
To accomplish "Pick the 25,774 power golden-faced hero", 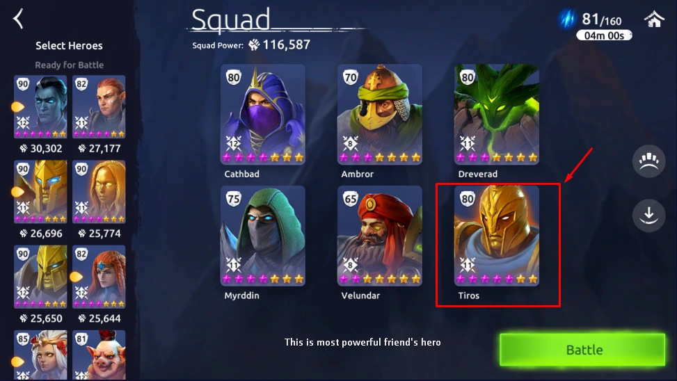I will pos(99,192).
